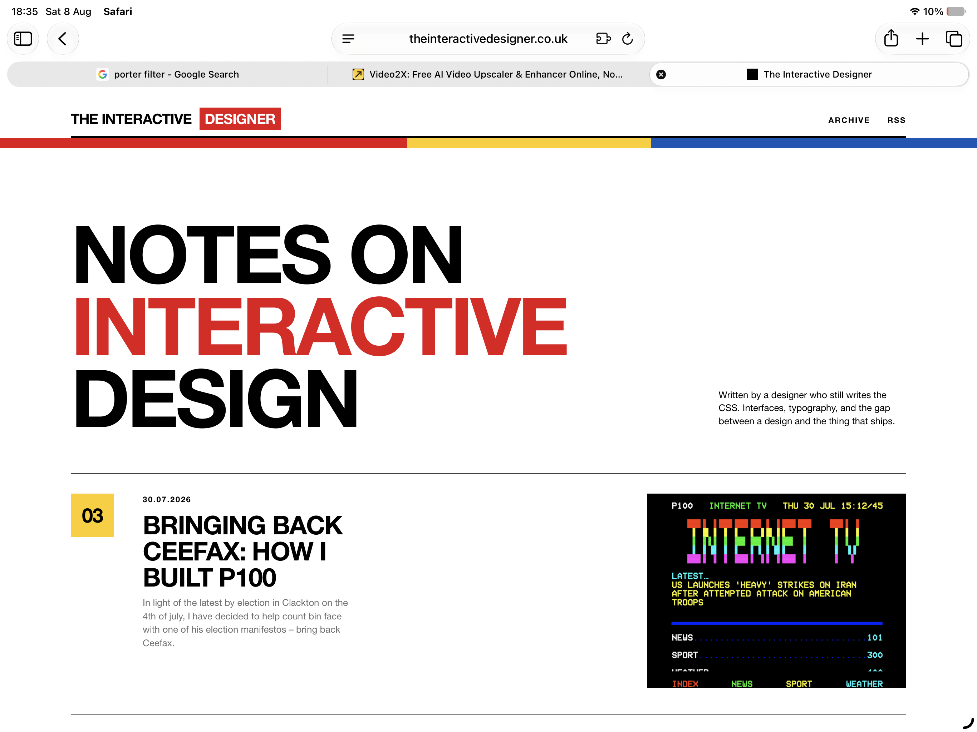Click the battery indicator in status bar

coord(956,11)
